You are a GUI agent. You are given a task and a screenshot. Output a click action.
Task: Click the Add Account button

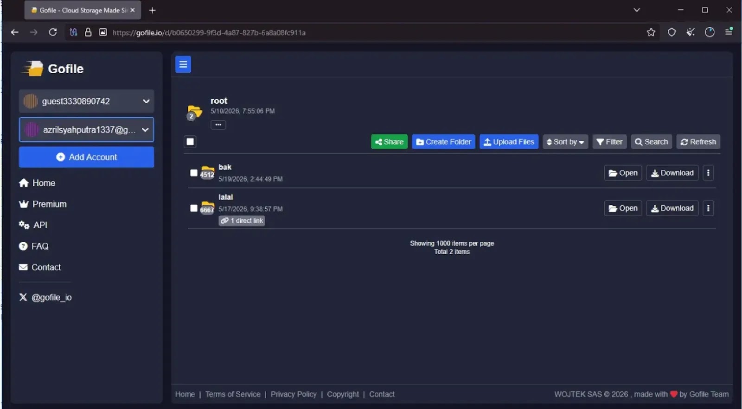coord(86,157)
